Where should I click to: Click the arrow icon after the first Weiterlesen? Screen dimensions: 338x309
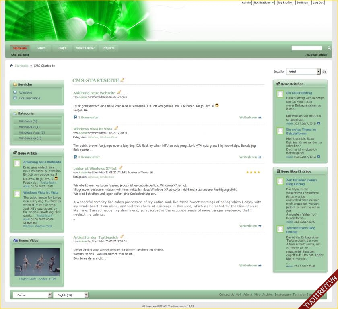[260, 117]
